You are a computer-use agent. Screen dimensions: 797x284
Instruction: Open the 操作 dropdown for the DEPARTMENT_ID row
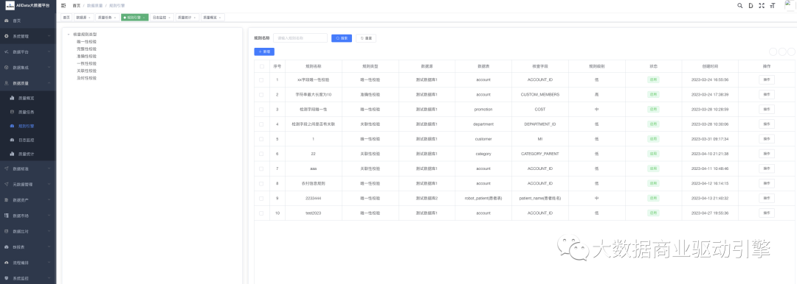point(767,124)
